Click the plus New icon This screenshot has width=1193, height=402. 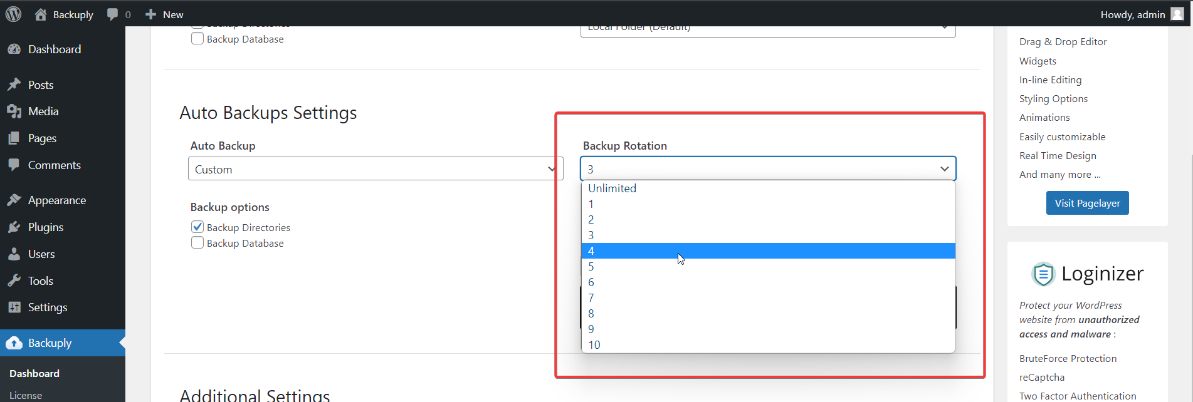coord(150,14)
